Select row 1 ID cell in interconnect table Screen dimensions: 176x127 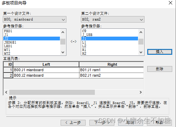tap(9, 70)
